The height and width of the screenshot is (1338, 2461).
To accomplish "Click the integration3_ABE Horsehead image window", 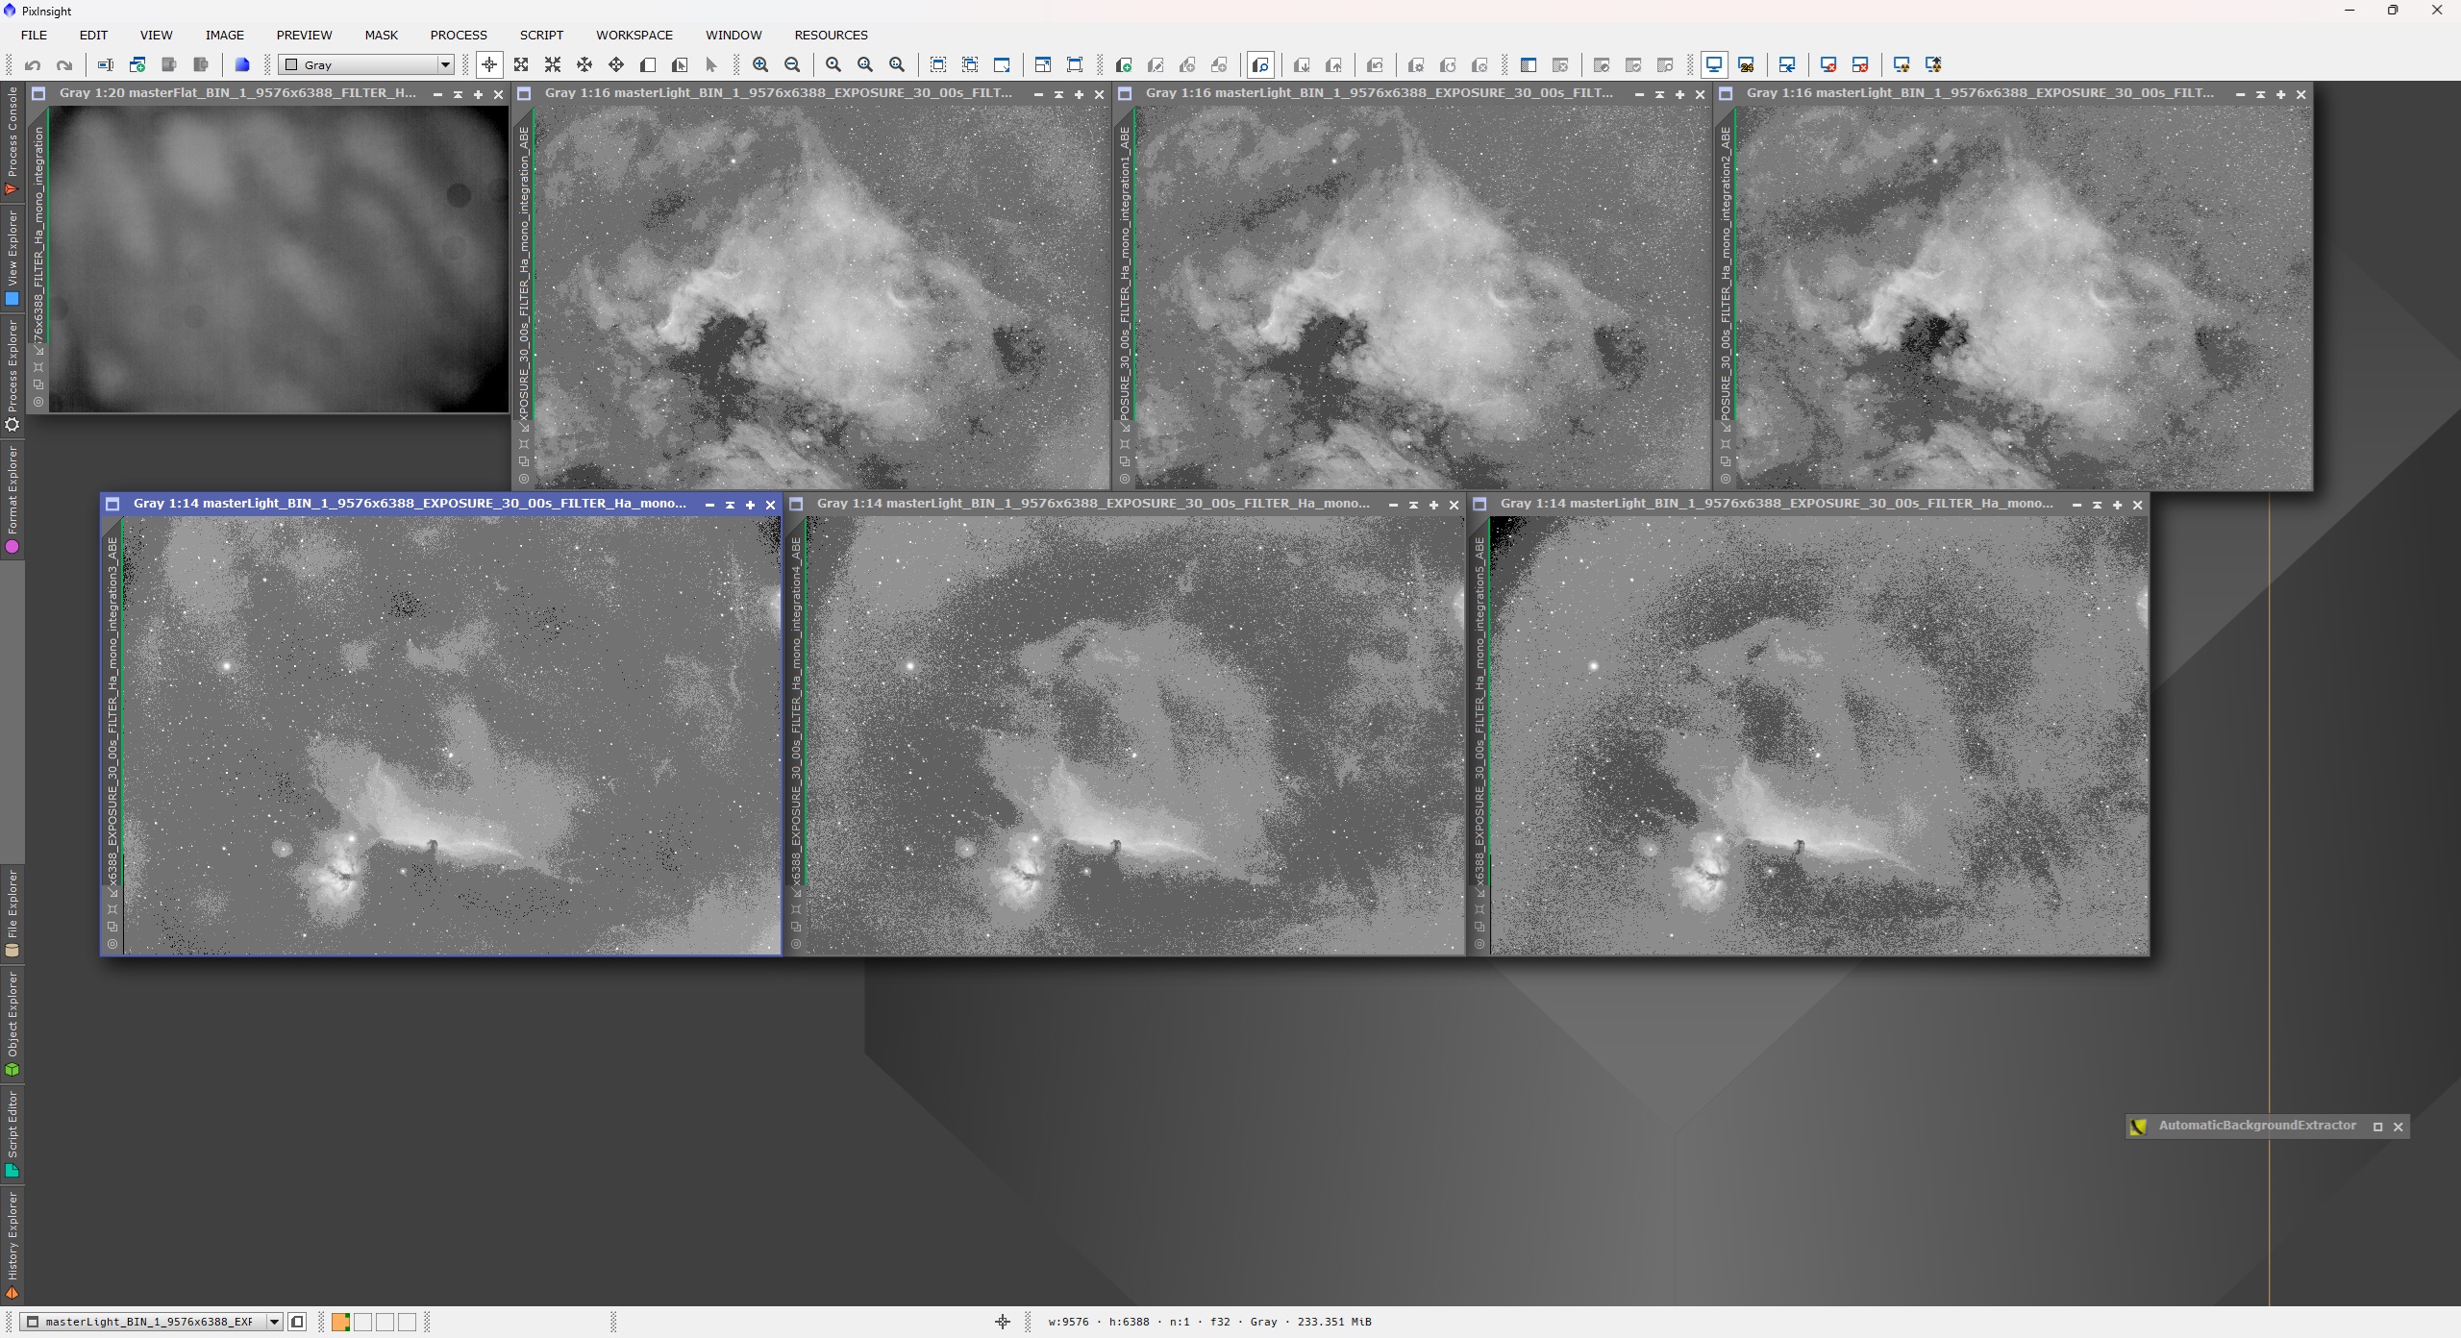I will [x=452, y=735].
